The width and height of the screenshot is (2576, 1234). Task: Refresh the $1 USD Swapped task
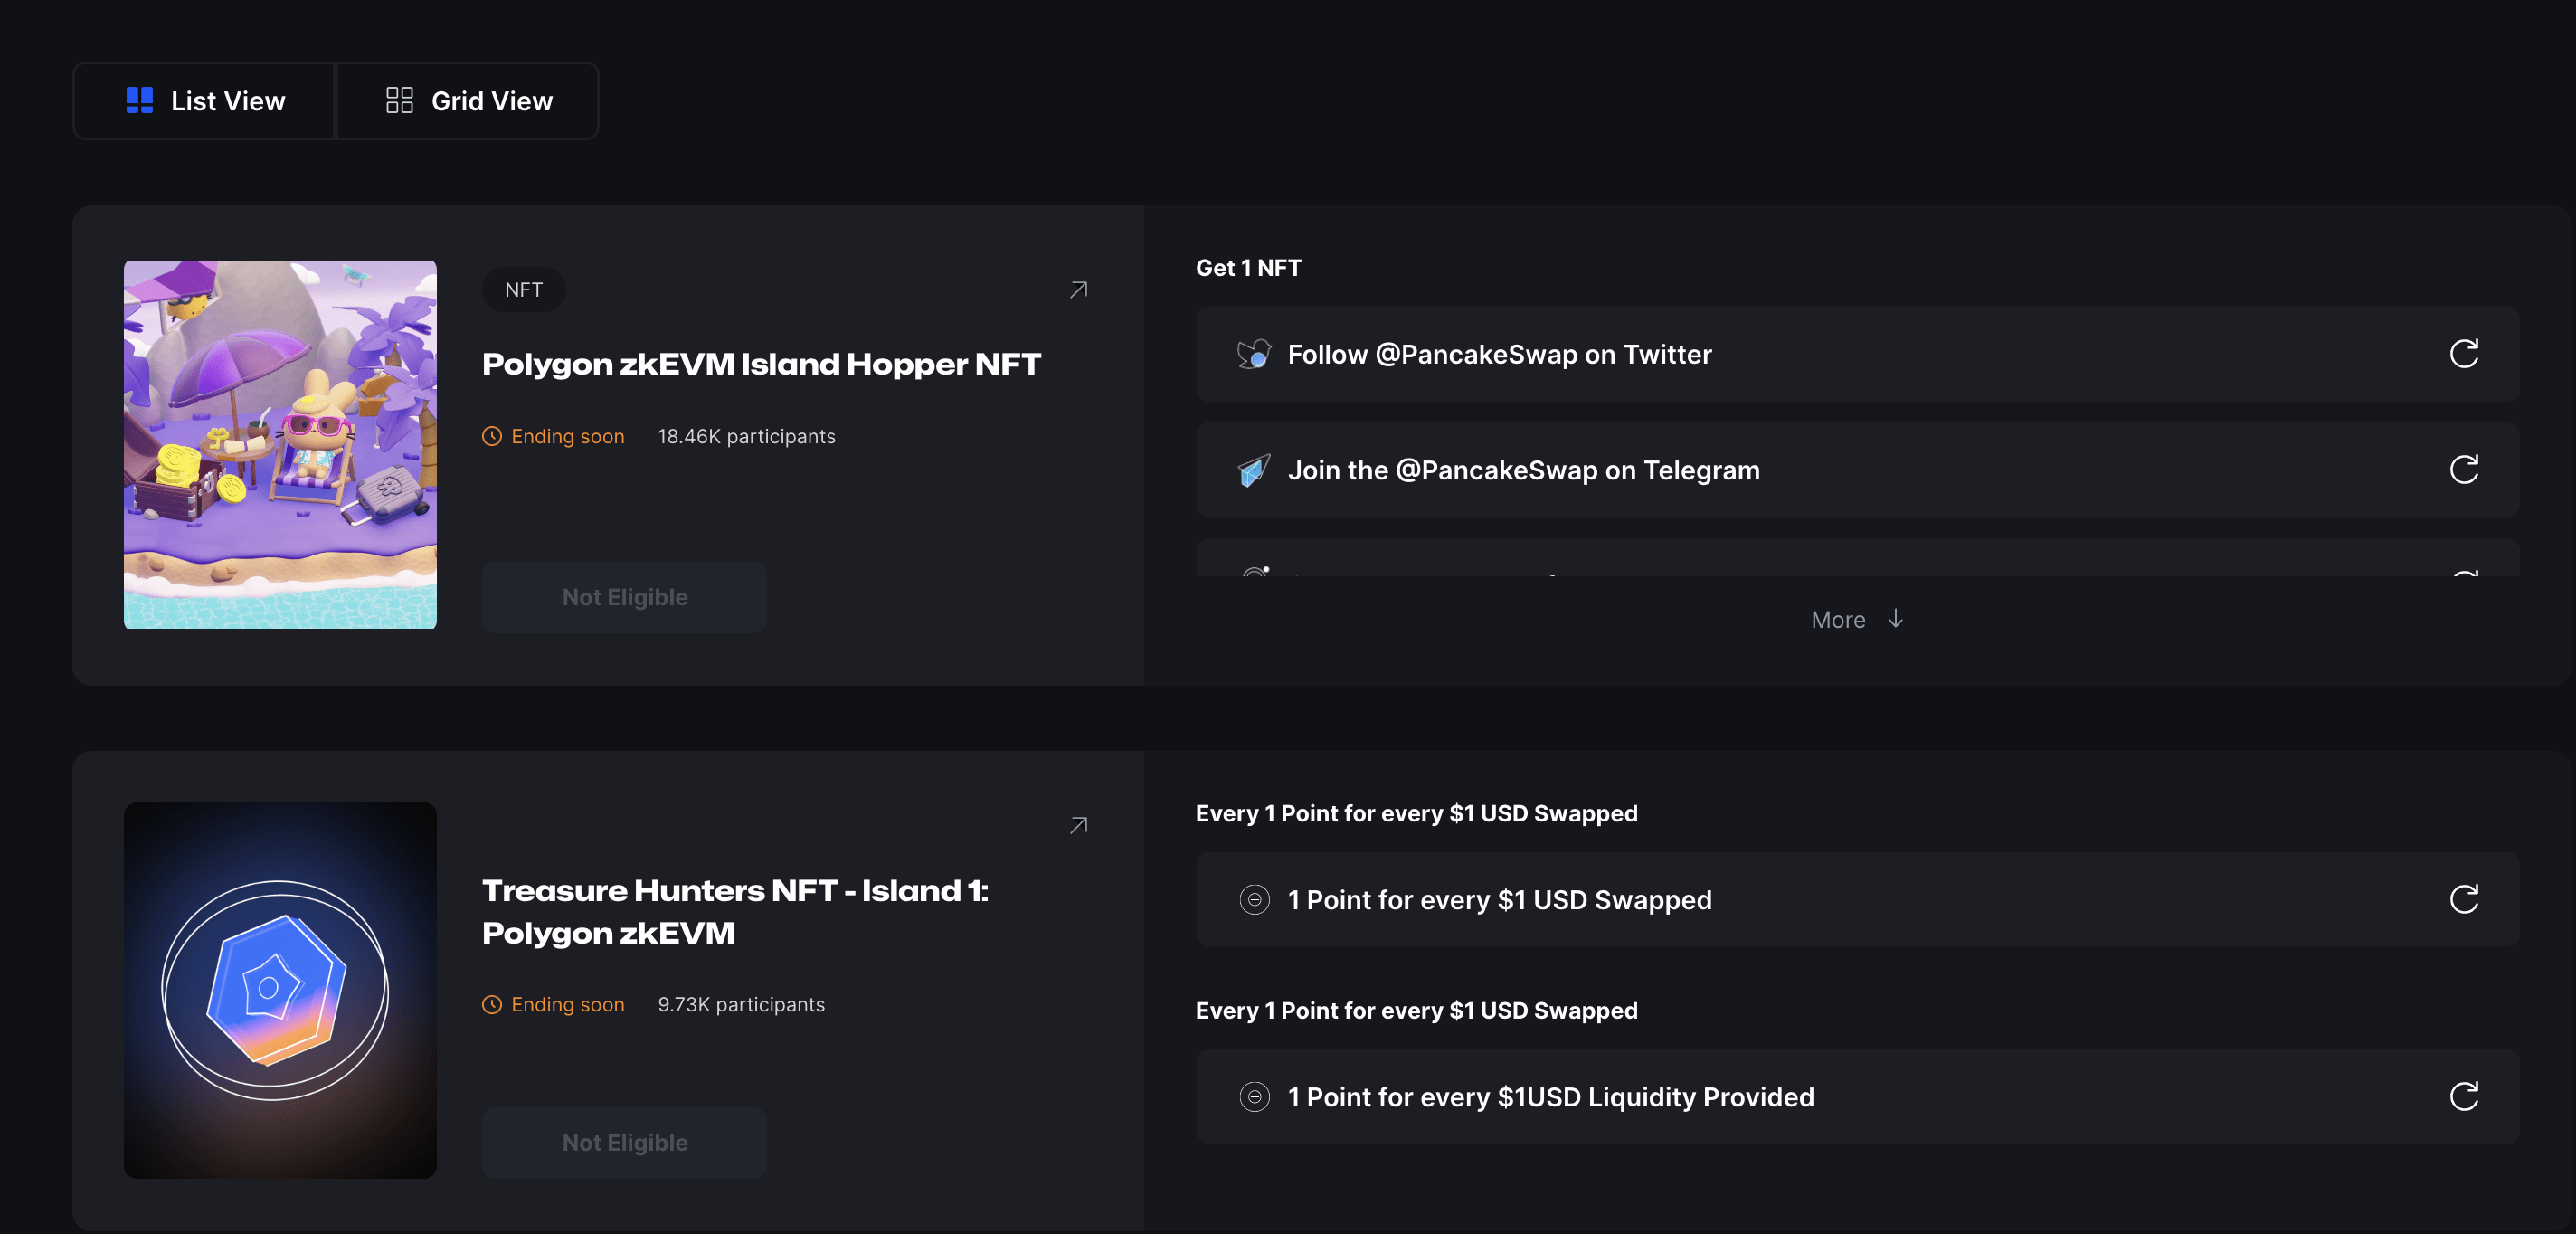click(2463, 899)
